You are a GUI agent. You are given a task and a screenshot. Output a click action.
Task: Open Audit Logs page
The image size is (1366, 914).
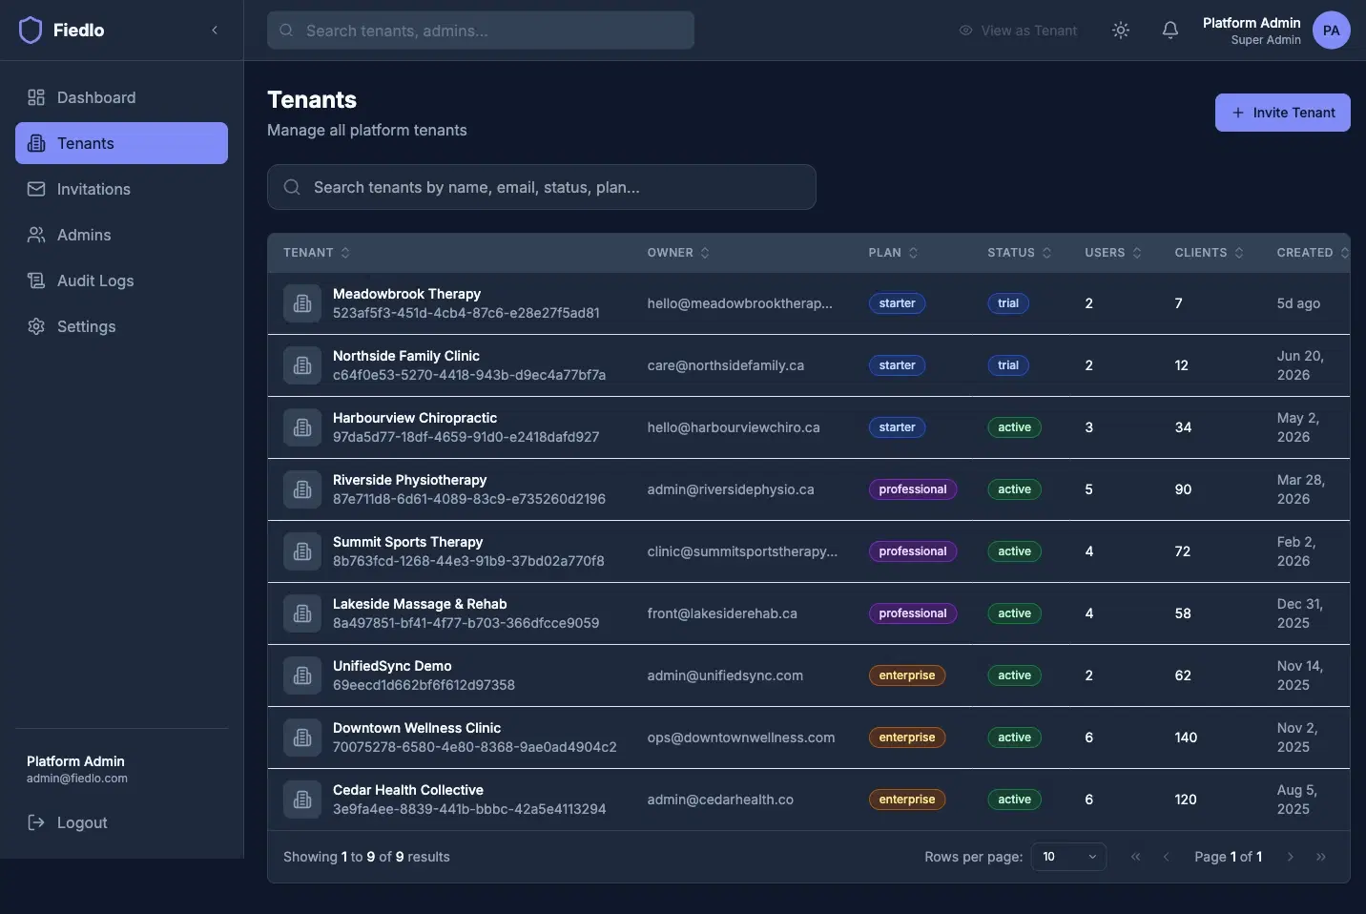[x=121, y=280]
